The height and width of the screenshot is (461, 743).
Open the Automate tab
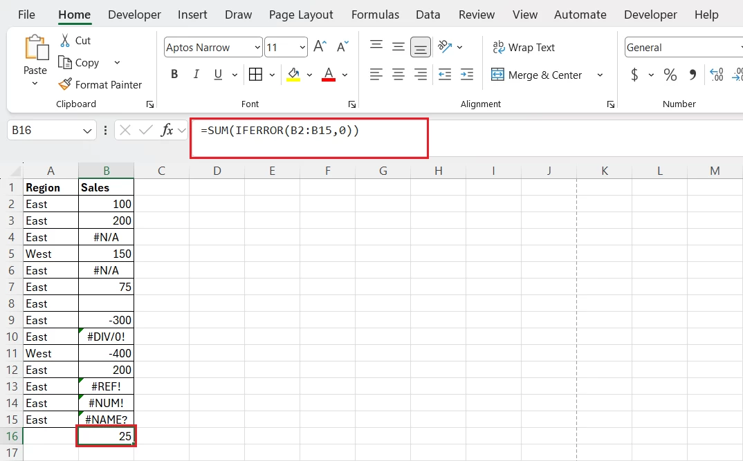pyautogui.click(x=580, y=15)
